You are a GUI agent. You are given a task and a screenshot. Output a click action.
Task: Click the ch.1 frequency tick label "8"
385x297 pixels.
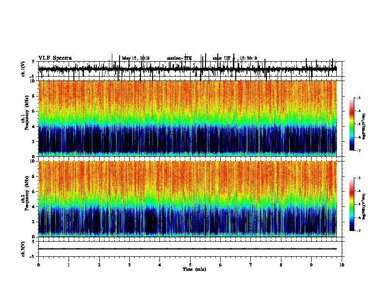(x=34, y=96)
